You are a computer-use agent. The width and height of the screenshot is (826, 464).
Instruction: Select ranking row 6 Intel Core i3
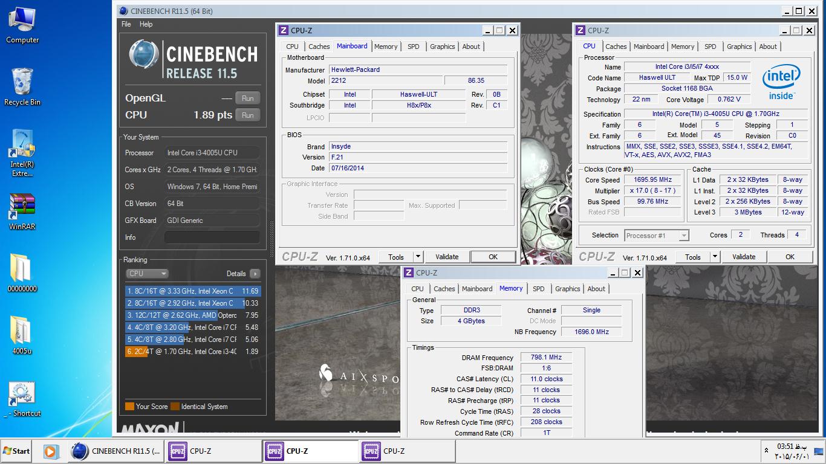[193, 352]
